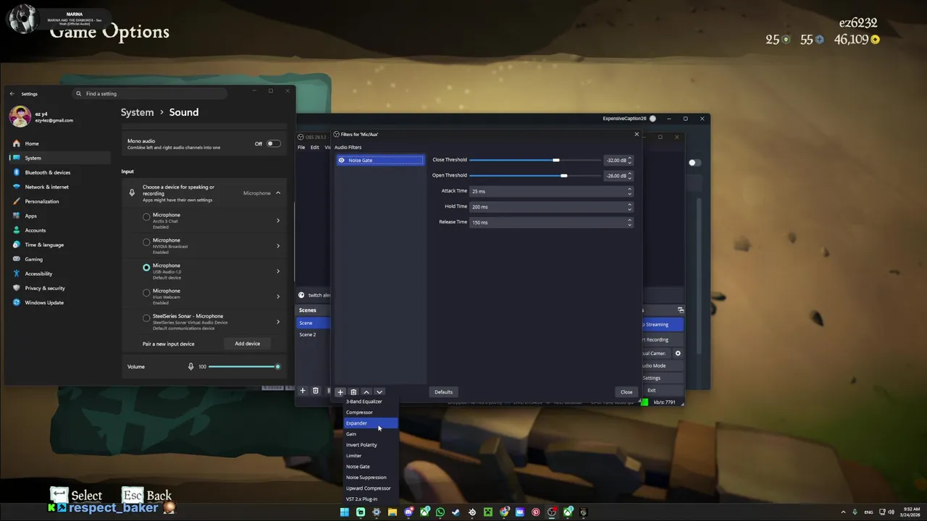Expand USB-Audio-1.0 microphone details
Viewport: 927px width, 521px height.
(278, 271)
